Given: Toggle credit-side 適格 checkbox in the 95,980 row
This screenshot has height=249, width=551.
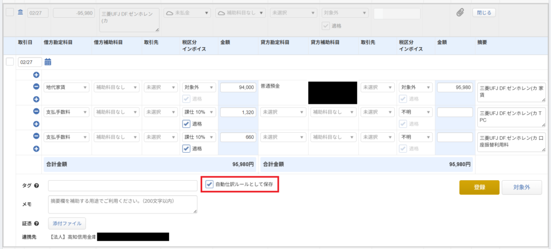Looking at the screenshot, I should click(x=402, y=99).
